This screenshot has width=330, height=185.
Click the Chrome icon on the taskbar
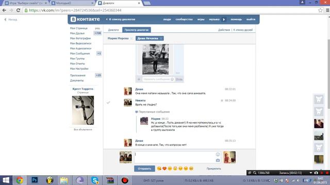click(x=20, y=180)
